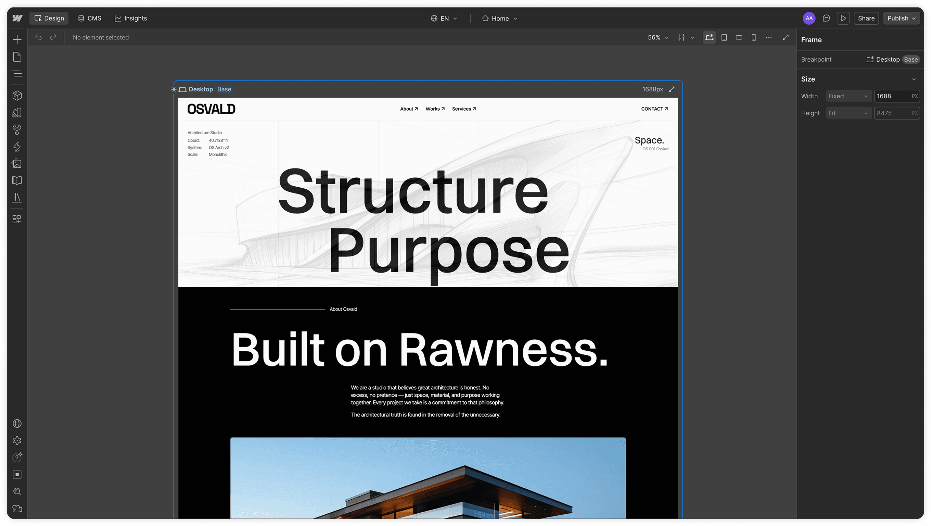Click CONTACT link in page header
The width and height of the screenshot is (931, 526).
[654, 109]
